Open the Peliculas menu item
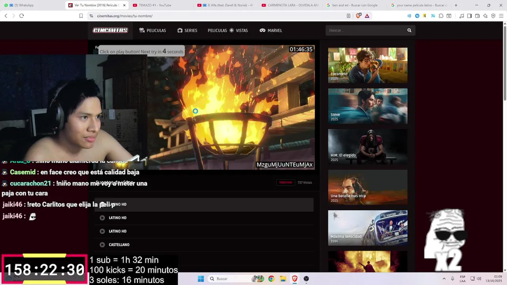 pos(152,30)
